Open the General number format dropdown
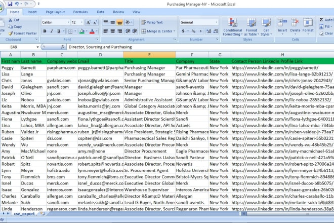 coord(217,22)
